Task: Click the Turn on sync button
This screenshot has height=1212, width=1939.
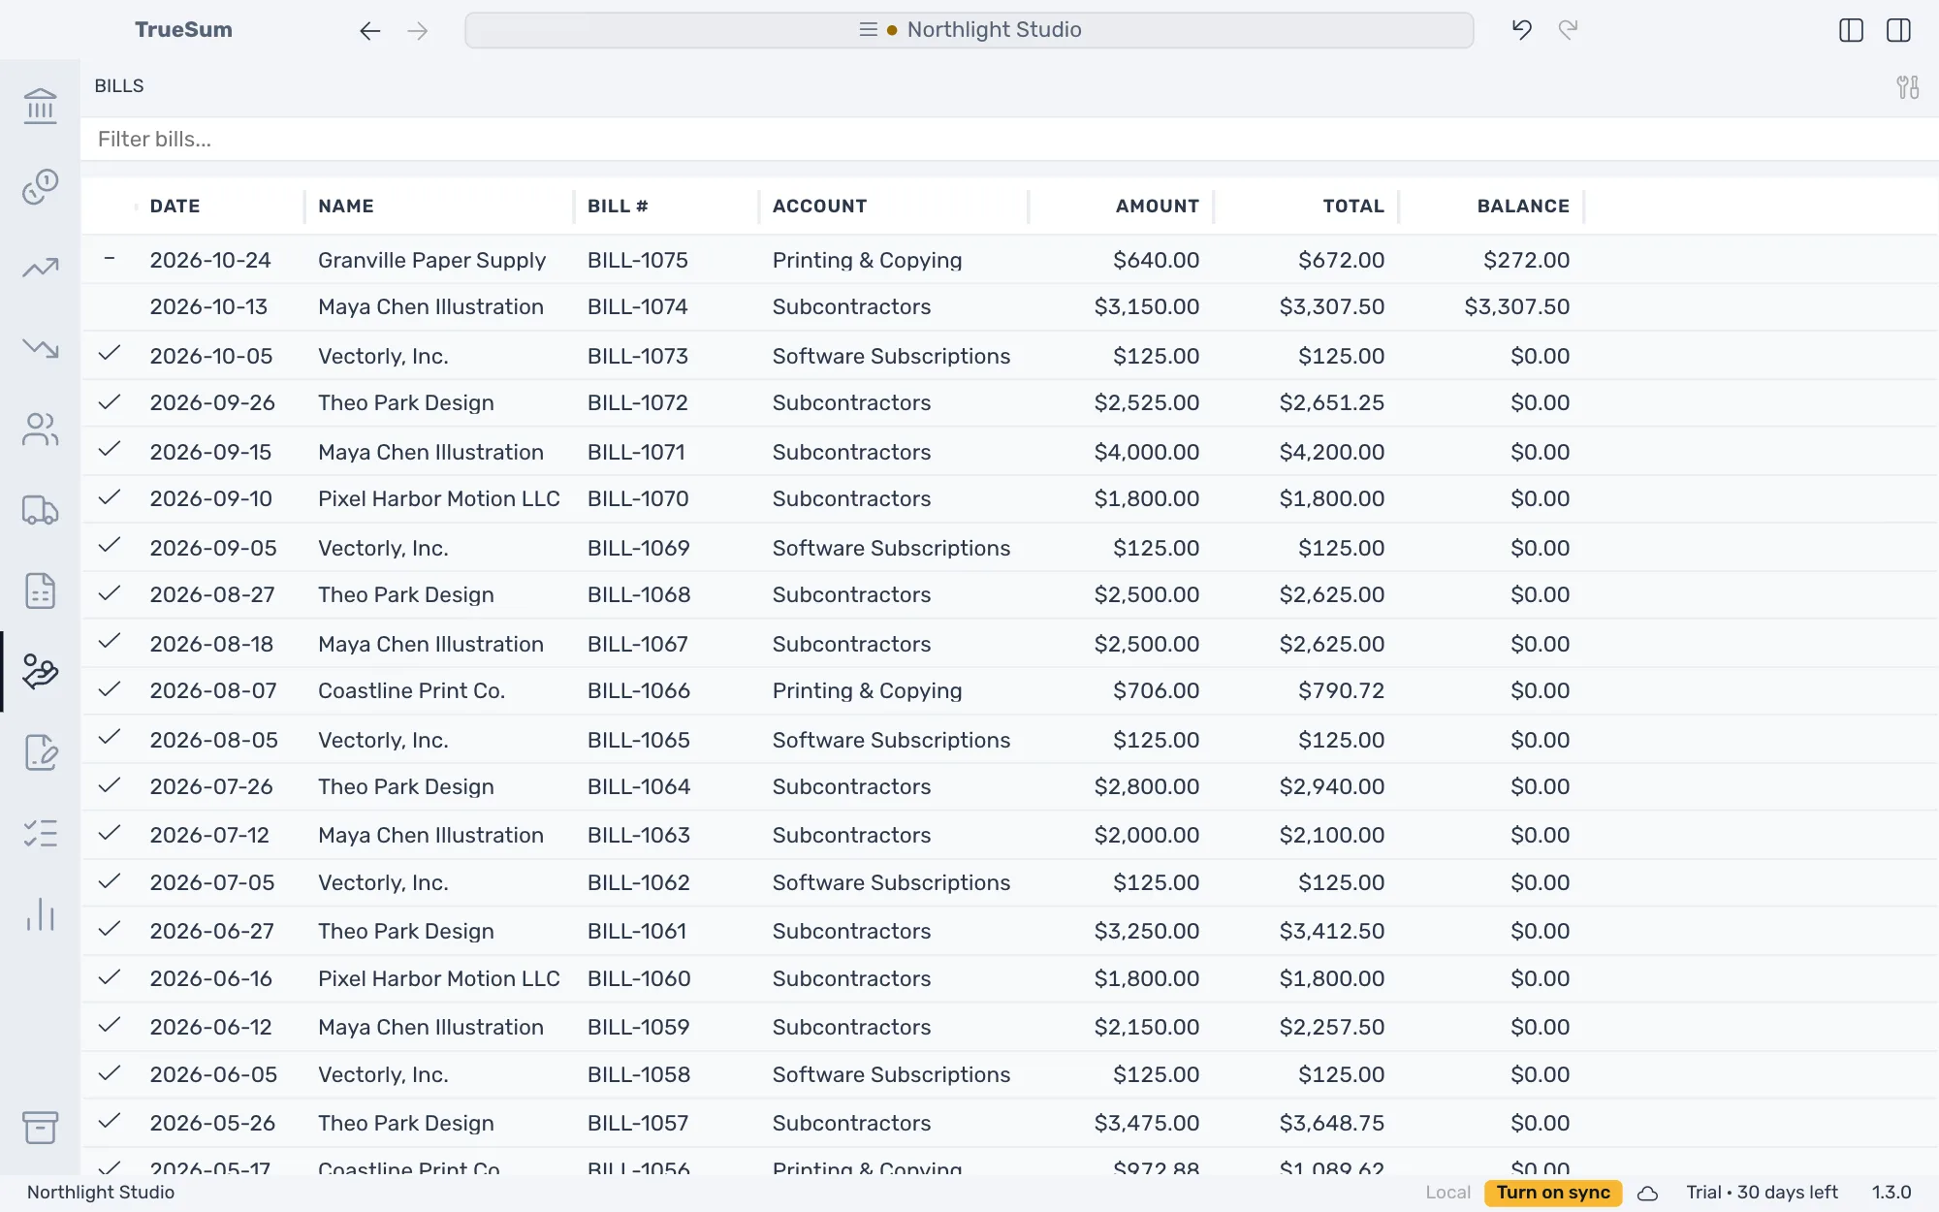Action: (x=1553, y=1193)
